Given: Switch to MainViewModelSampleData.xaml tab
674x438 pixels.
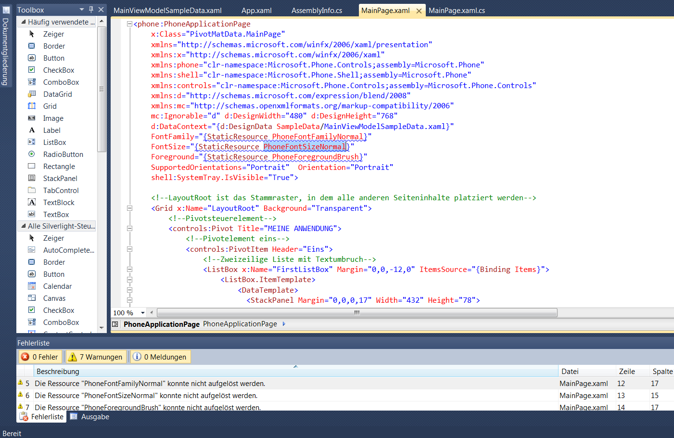Looking at the screenshot, I should coord(167,10).
